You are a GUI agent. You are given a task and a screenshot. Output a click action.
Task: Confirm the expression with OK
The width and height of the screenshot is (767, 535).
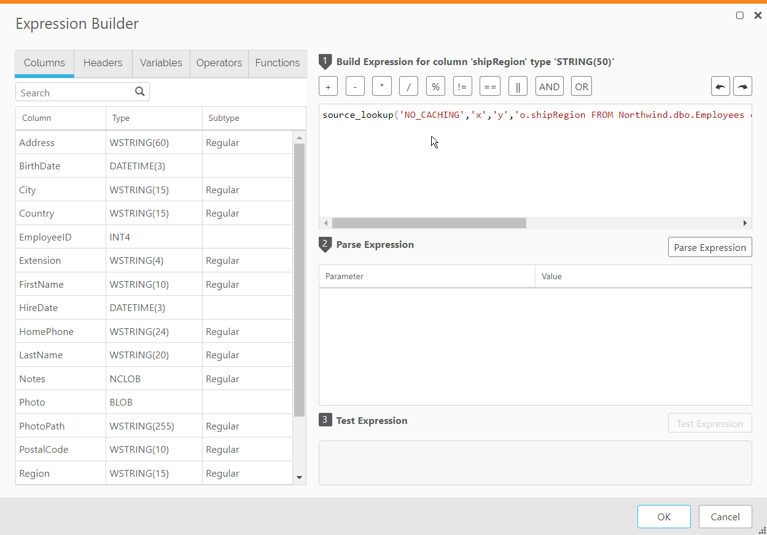click(x=664, y=516)
